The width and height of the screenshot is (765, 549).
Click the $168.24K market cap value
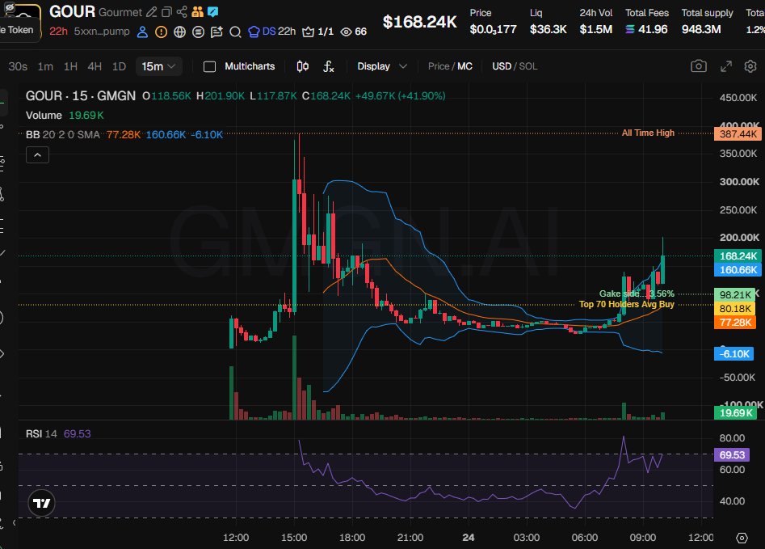pos(419,22)
